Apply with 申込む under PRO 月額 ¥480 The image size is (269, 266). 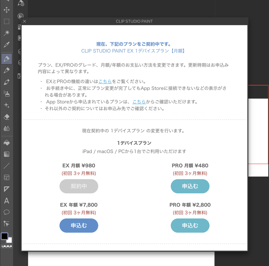(190, 186)
